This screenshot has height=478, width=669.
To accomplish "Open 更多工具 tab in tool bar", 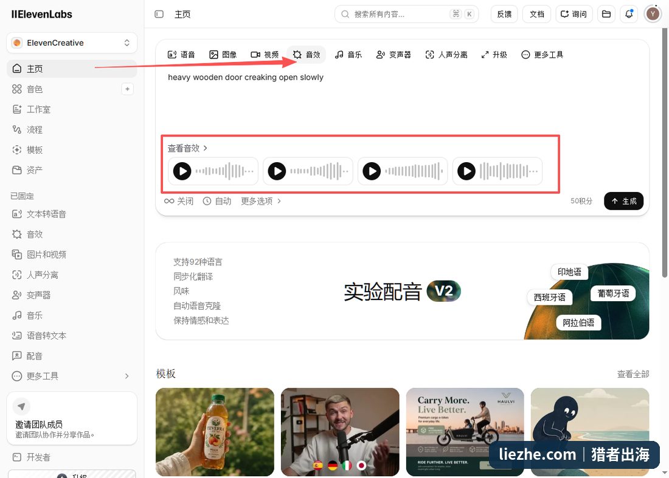I will coord(542,55).
